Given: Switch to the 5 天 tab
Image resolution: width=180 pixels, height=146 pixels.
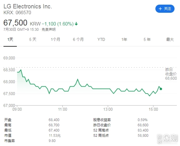Looking at the screenshot, I should (x=33, y=39).
